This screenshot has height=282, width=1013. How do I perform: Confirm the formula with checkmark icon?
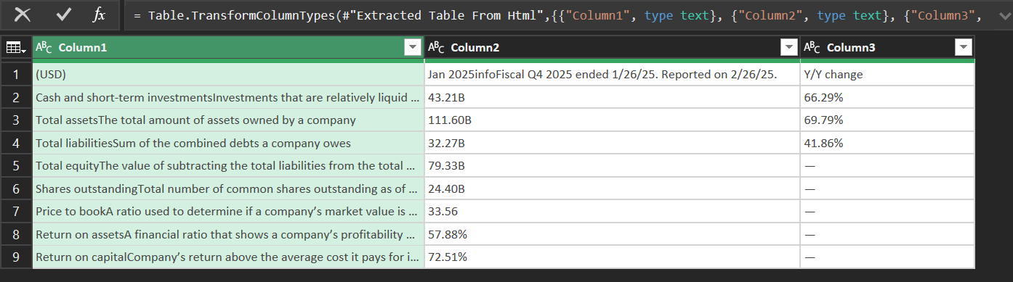pos(63,14)
